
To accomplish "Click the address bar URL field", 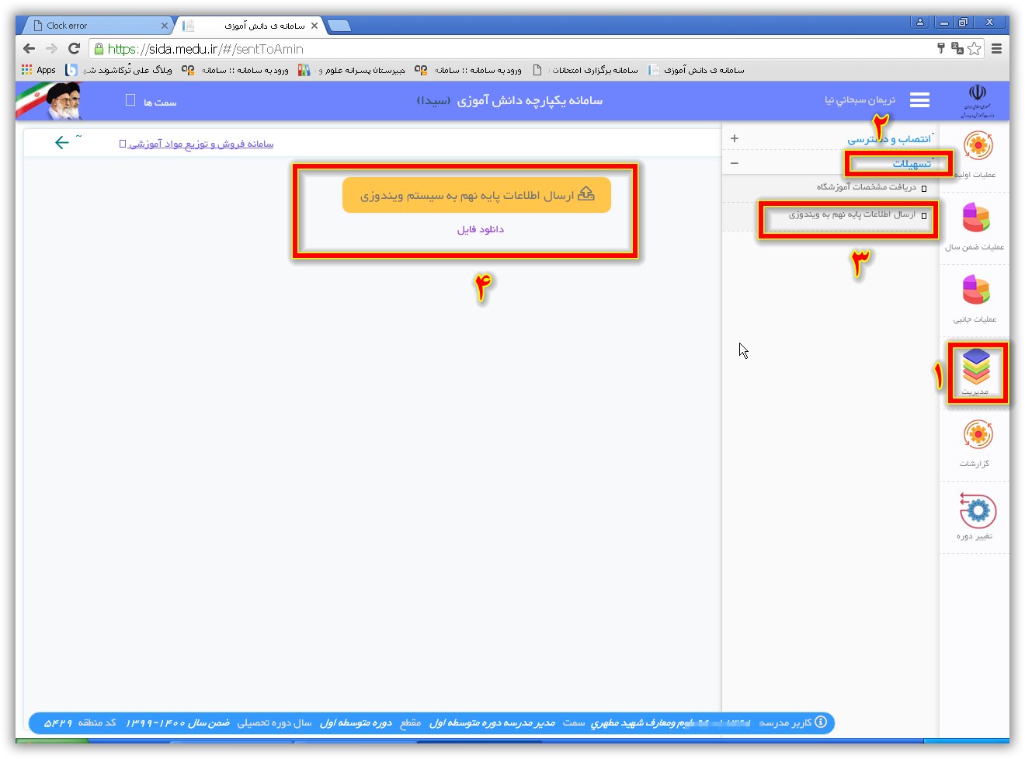I will coord(505,49).
